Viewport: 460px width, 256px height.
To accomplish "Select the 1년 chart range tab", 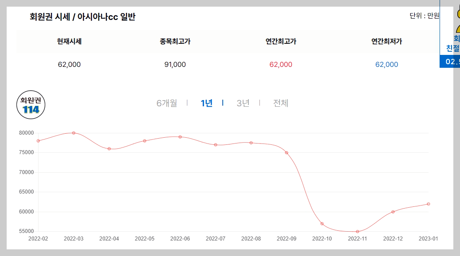I will pos(207,103).
